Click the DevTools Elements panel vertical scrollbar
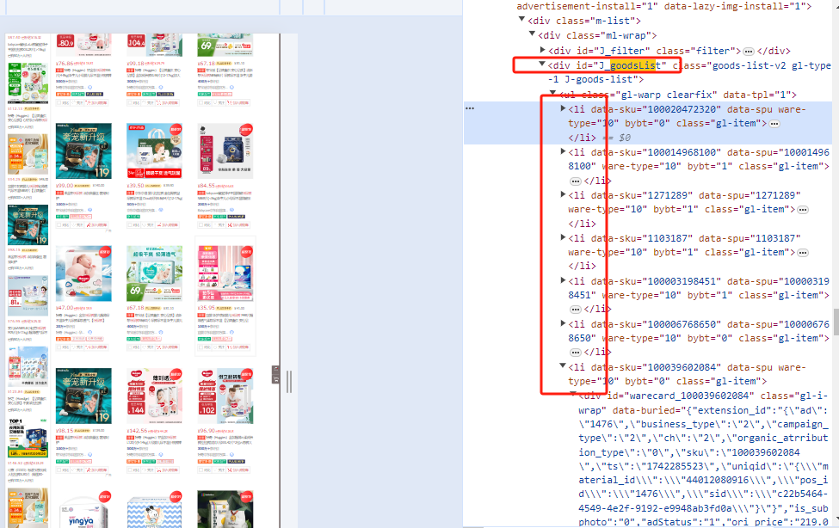Viewport: 839px width, 528px height. point(836,321)
